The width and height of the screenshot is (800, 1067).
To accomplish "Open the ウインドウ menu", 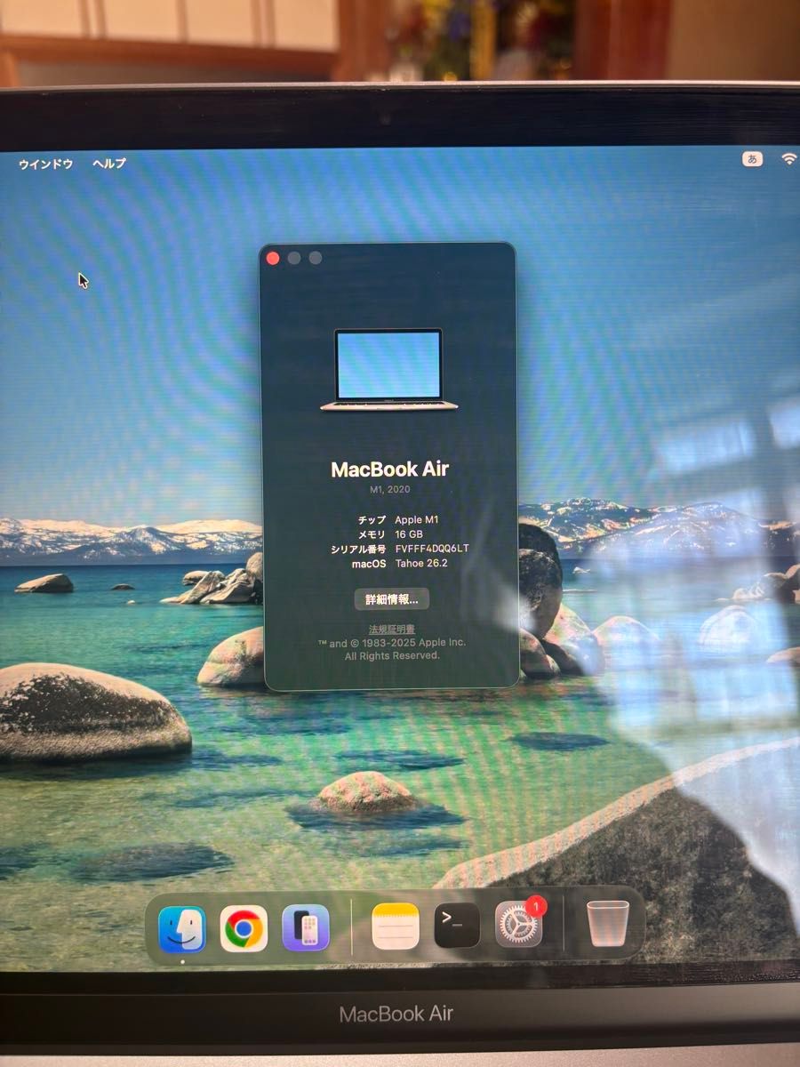I will point(47,163).
